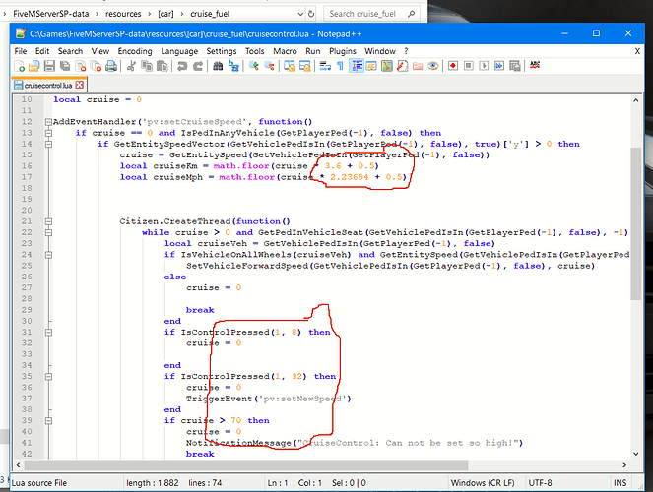Click the horizontal scrollbar thumb in editor

(x=246, y=464)
